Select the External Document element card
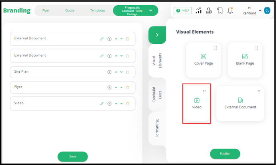Image resolution: width=276 pixels, height=165 pixels. [240, 104]
